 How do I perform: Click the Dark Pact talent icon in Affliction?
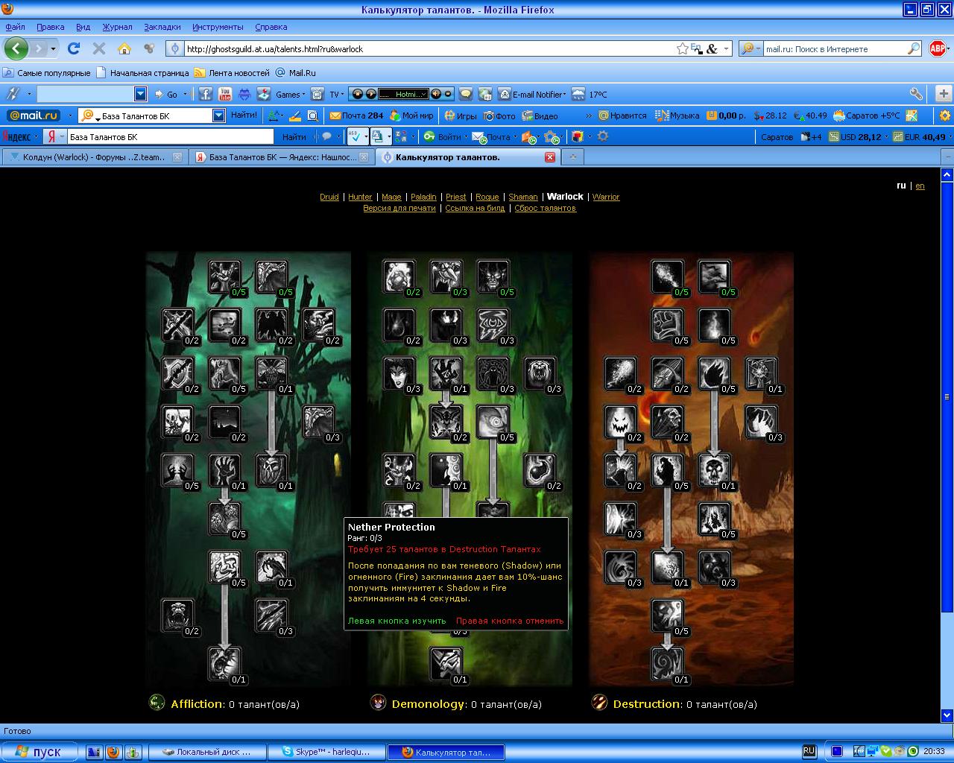(x=271, y=567)
